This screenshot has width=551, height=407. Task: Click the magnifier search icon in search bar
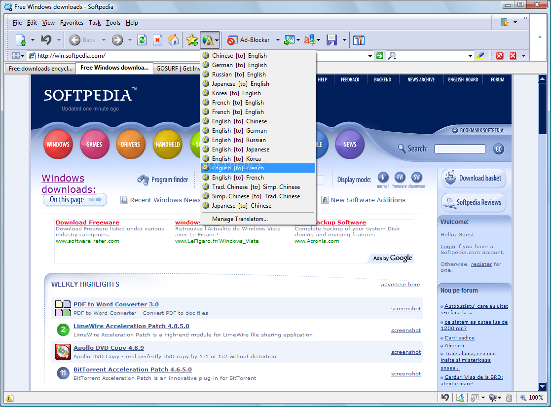point(392,56)
